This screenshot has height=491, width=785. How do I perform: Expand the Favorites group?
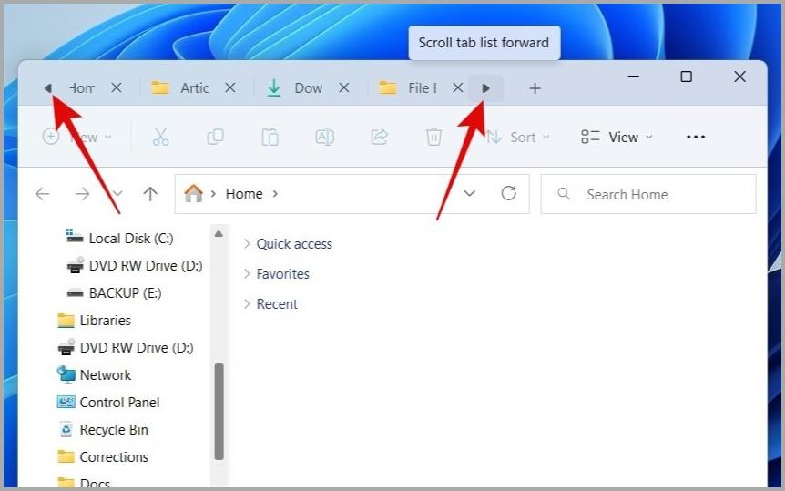click(x=247, y=274)
